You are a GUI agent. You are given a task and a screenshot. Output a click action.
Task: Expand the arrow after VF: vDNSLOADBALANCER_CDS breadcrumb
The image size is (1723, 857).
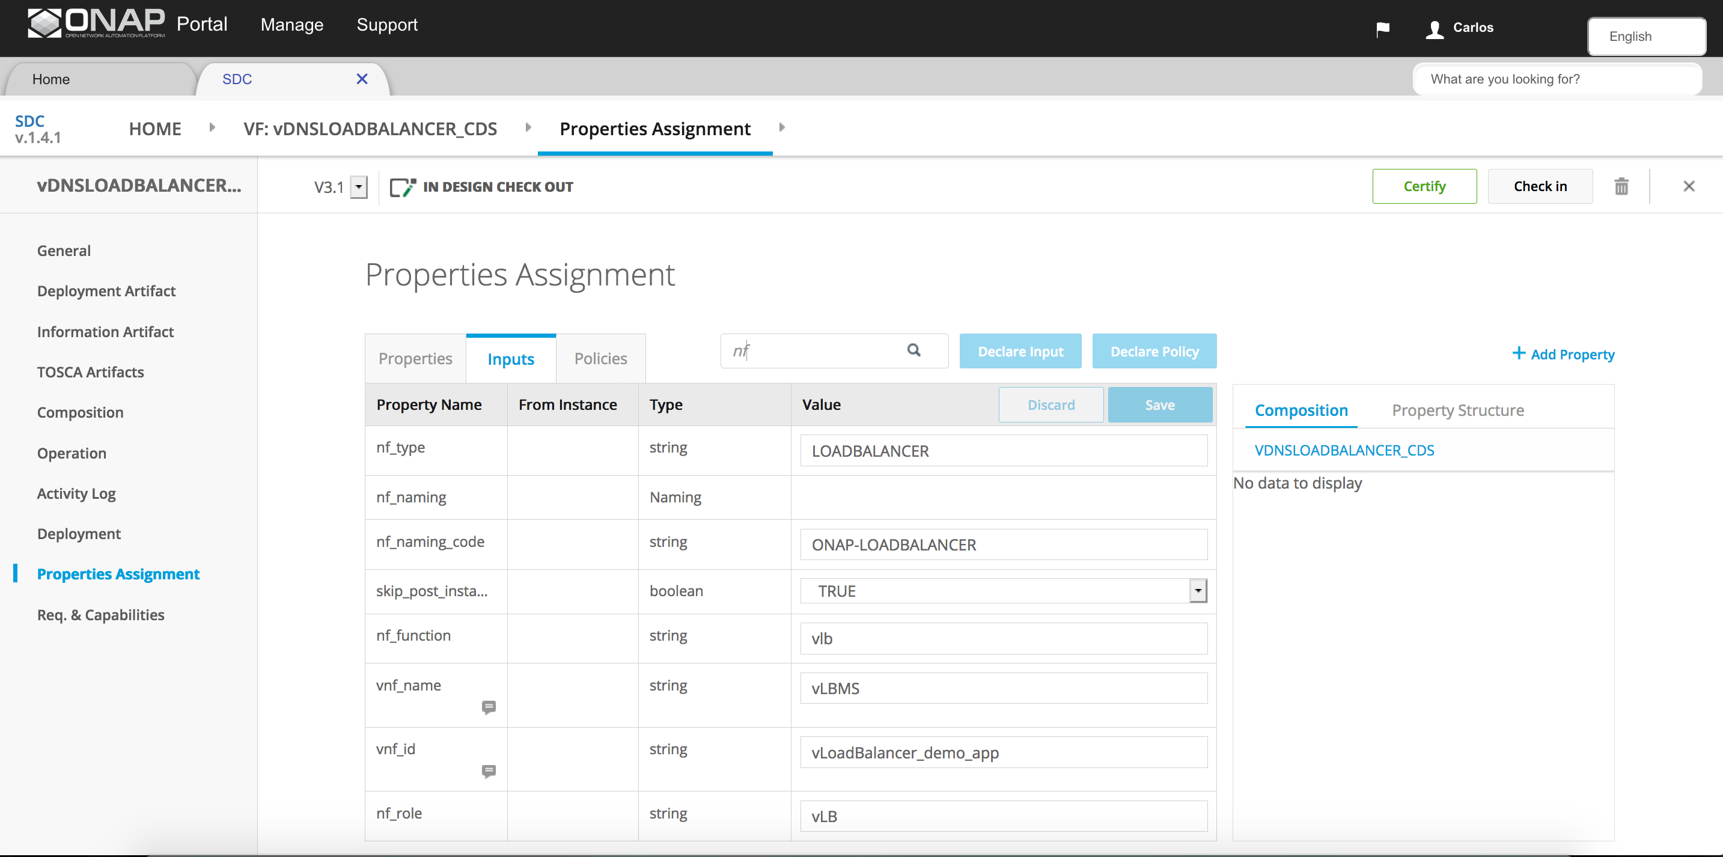(528, 127)
